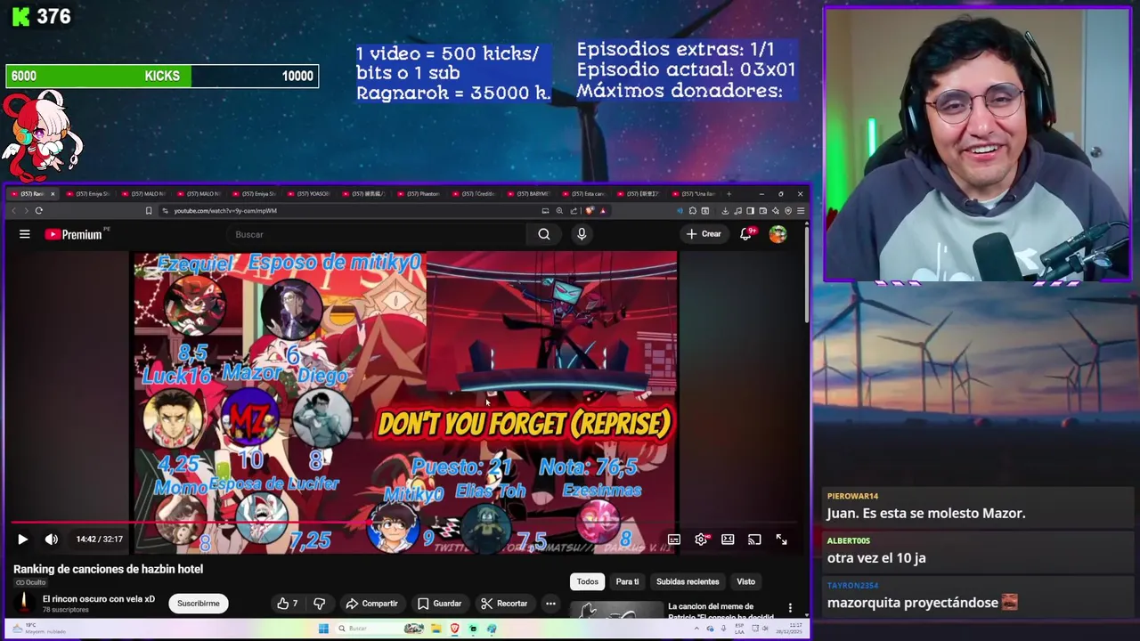Screen dimensions: 1140x641
Task: Play the YouTube video
Action: pyautogui.click(x=22, y=539)
